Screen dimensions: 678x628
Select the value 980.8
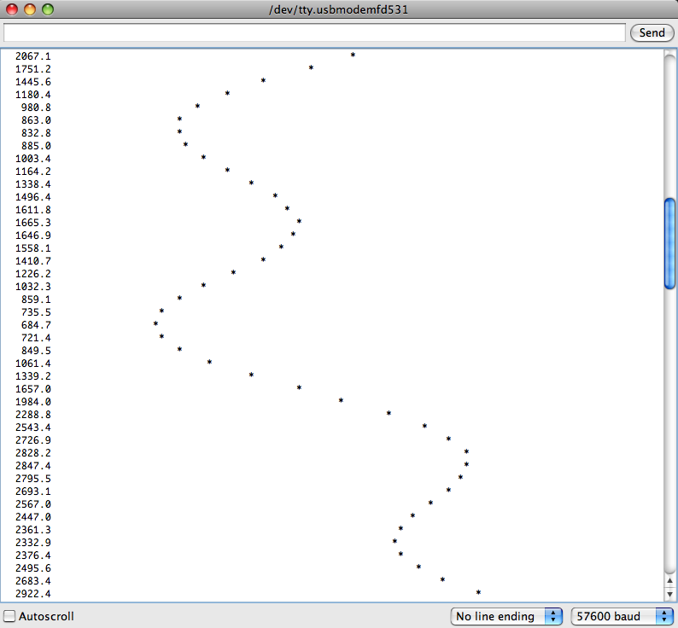[36, 108]
